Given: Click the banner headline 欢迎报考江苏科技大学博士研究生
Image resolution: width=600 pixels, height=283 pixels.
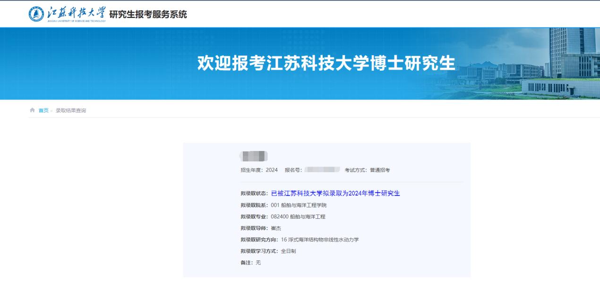Looking at the screenshot, I should [326, 64].
